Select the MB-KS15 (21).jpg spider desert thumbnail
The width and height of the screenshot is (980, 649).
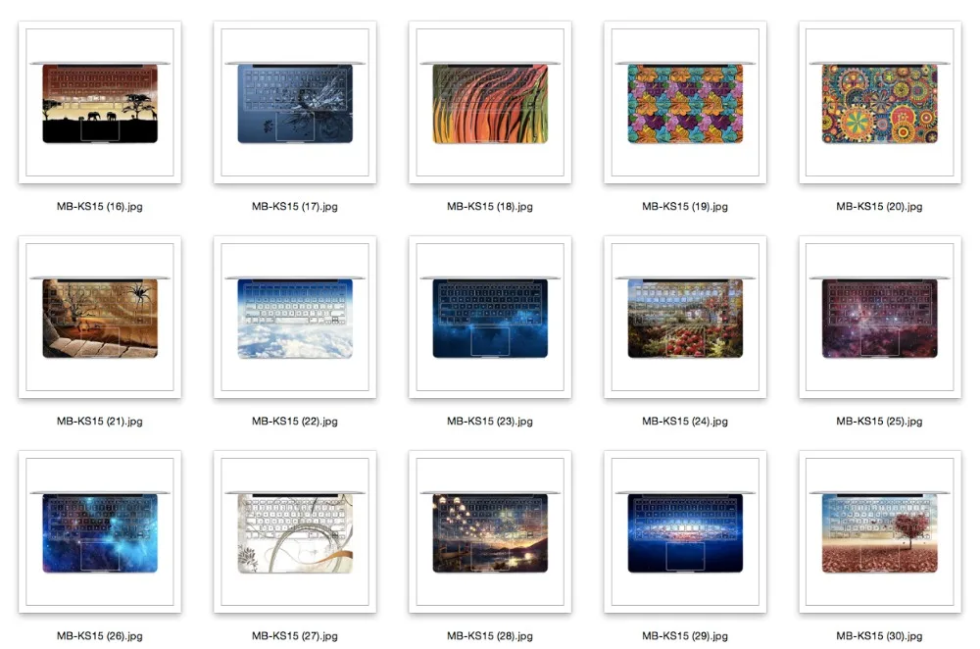tap(100, 317)
